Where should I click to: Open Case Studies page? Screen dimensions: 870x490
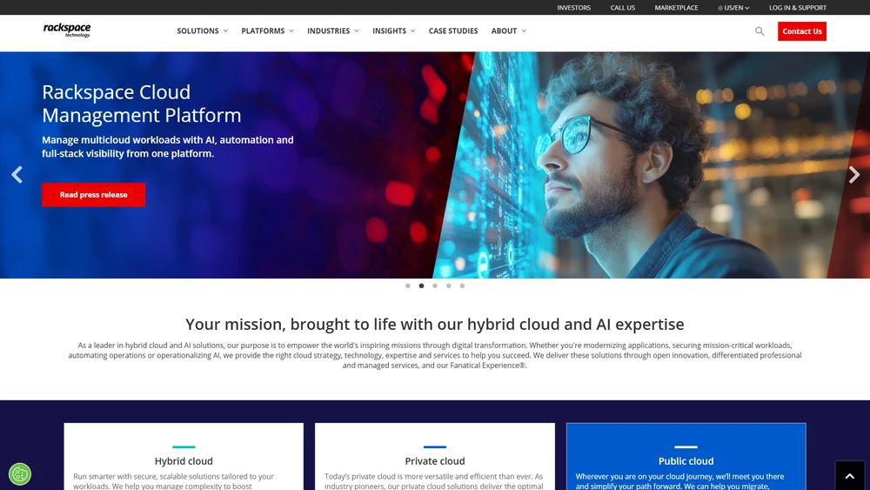[x=453, y=31]
